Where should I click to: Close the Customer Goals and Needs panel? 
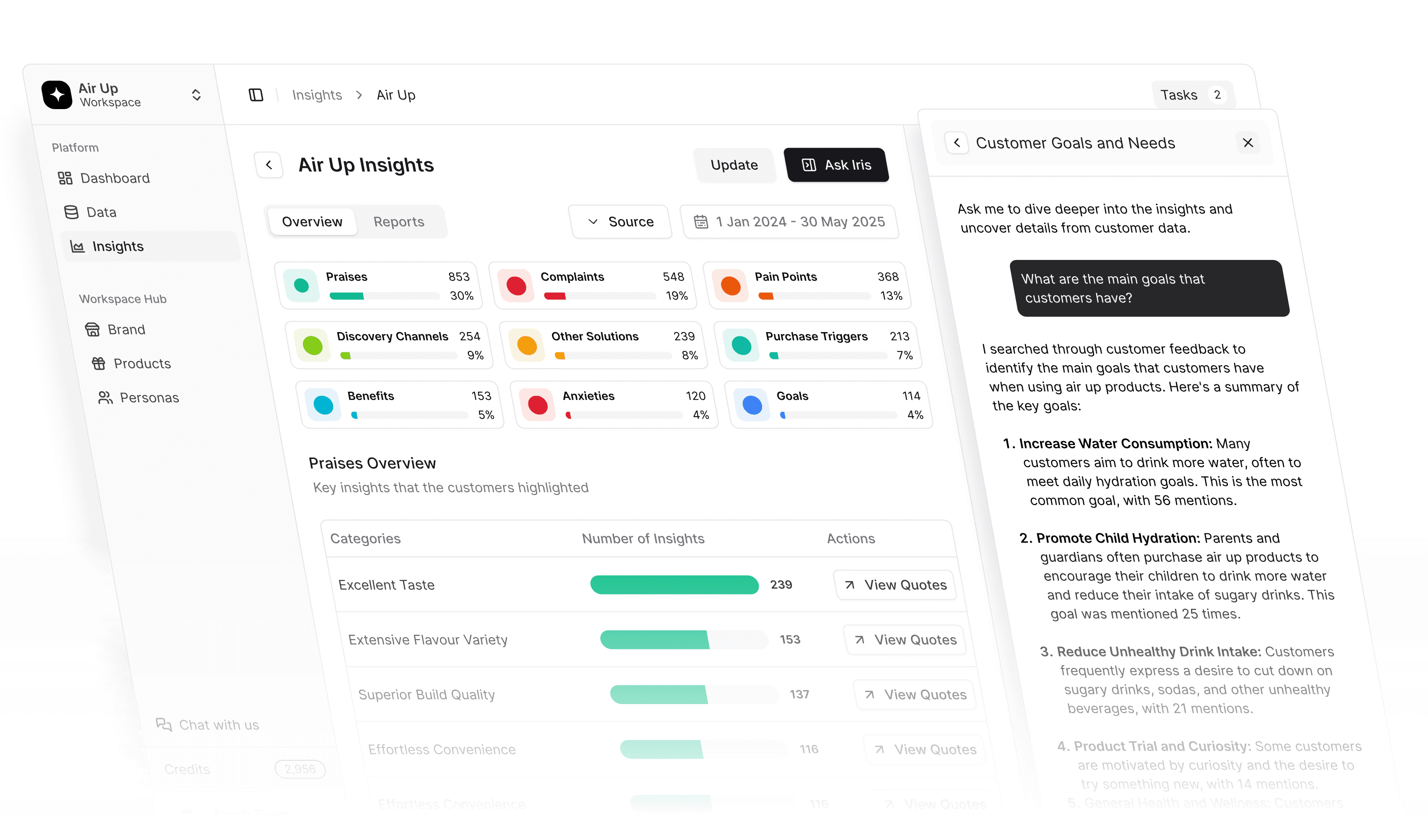1248,143
